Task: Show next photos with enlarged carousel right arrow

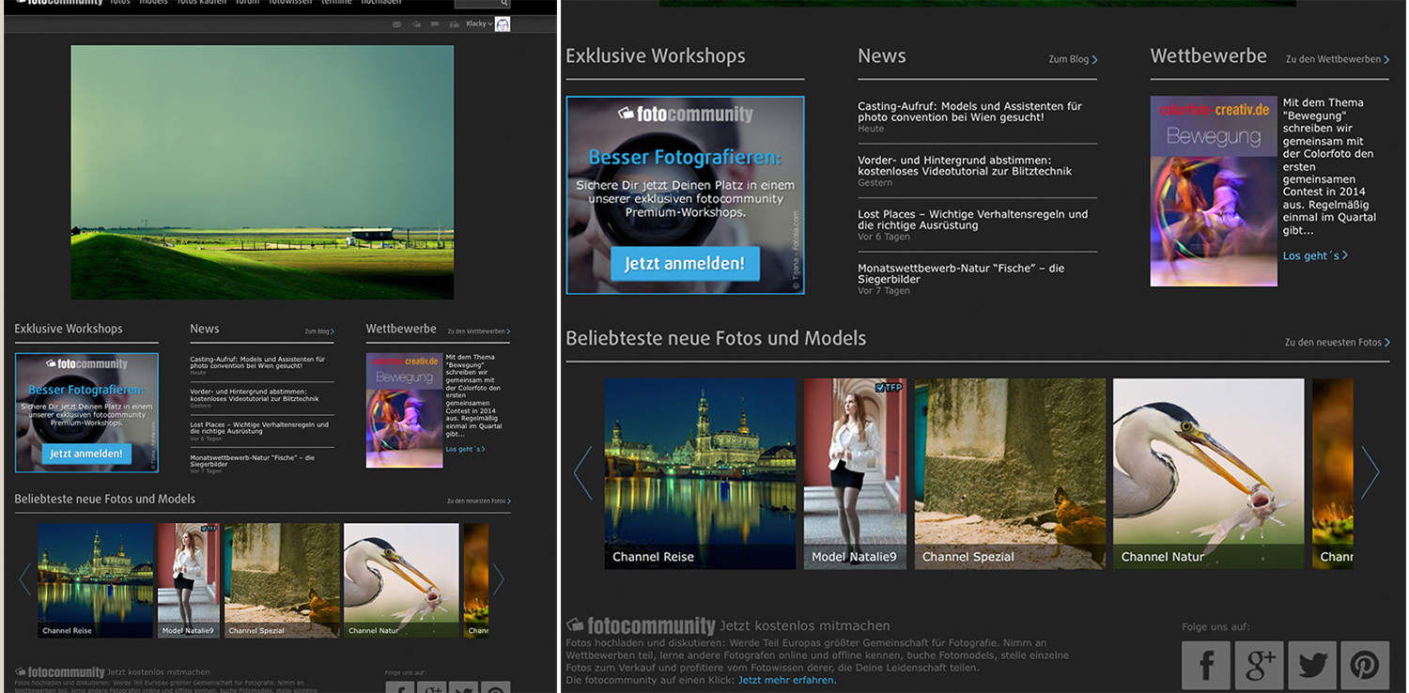Action: tap(1370, 472)
